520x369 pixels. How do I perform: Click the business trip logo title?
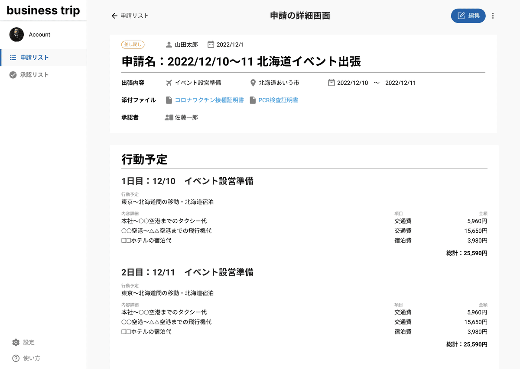[x=43, y=11]
